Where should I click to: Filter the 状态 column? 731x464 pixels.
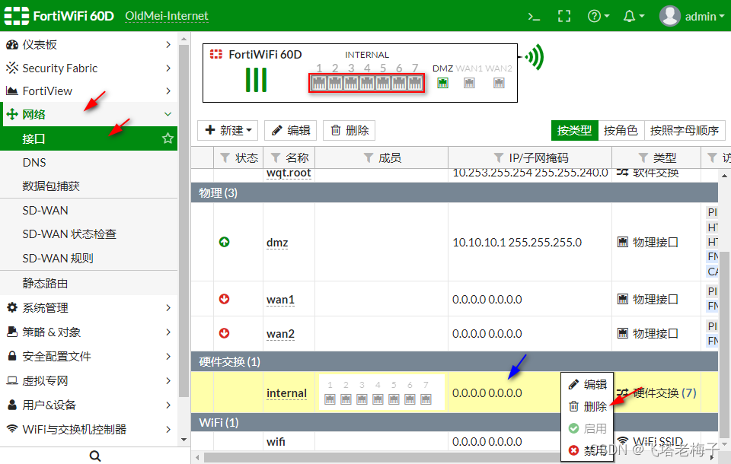[225, 158]
